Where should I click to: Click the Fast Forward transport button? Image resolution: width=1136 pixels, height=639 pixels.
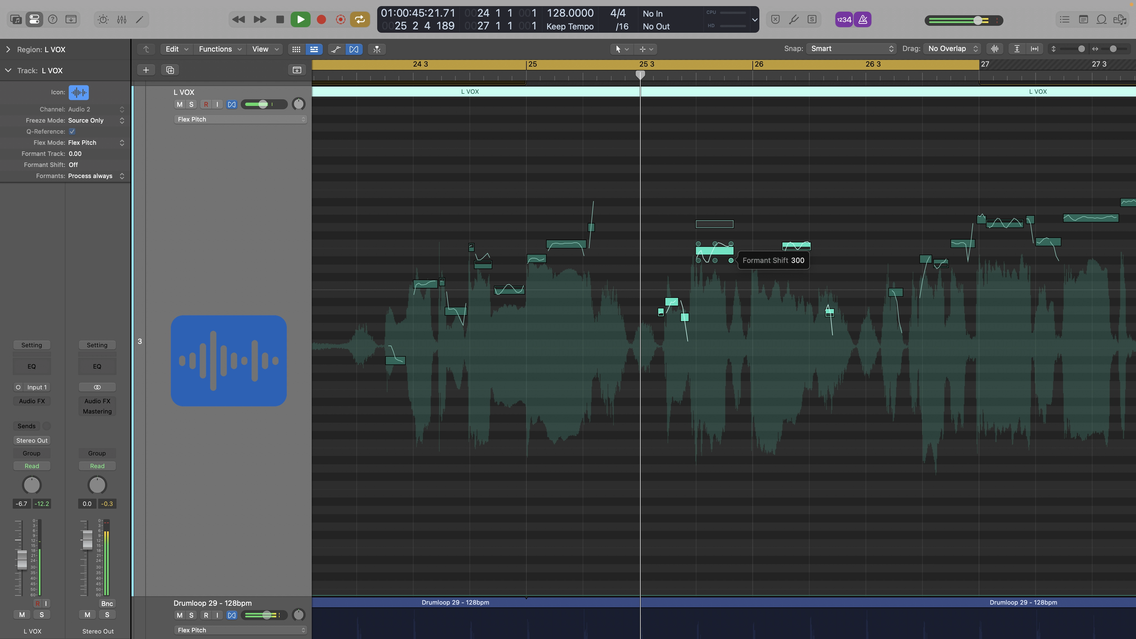click(x=260, y=19)
